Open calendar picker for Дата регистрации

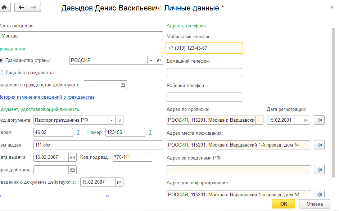(x=306, y=120)
